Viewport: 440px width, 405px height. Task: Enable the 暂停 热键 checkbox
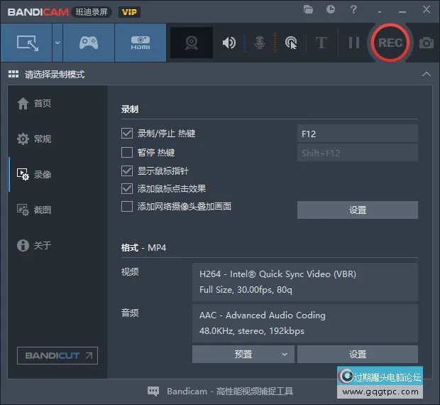pos(127,152)
